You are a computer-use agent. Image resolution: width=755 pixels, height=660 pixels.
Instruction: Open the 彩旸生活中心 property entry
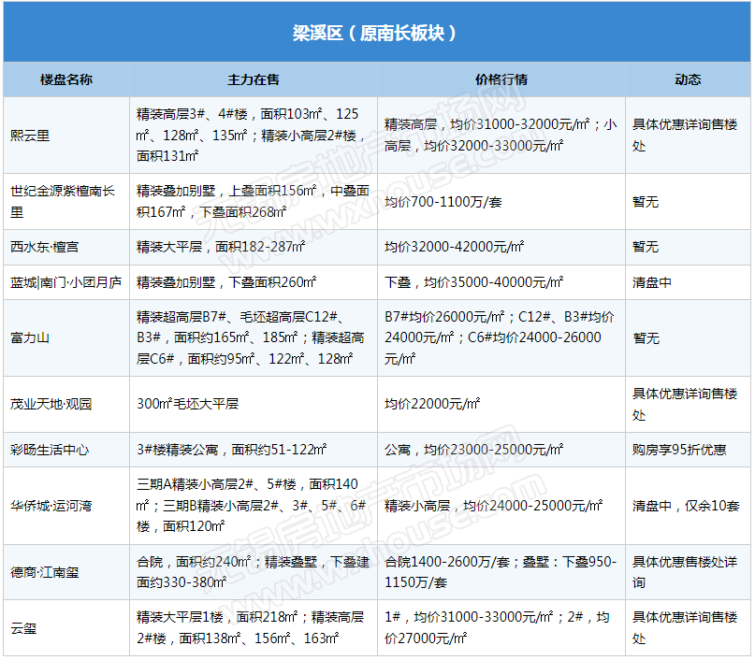(x=51, y=450)
